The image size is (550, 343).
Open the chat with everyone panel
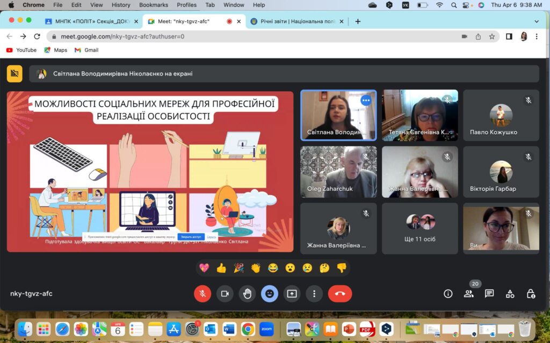point(489,294)
